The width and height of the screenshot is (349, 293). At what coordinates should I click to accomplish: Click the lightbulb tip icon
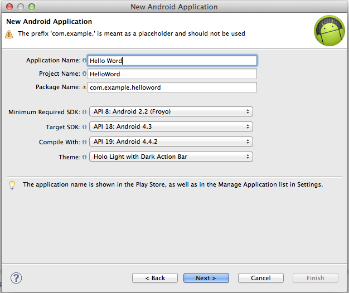[x=12, y=185]
